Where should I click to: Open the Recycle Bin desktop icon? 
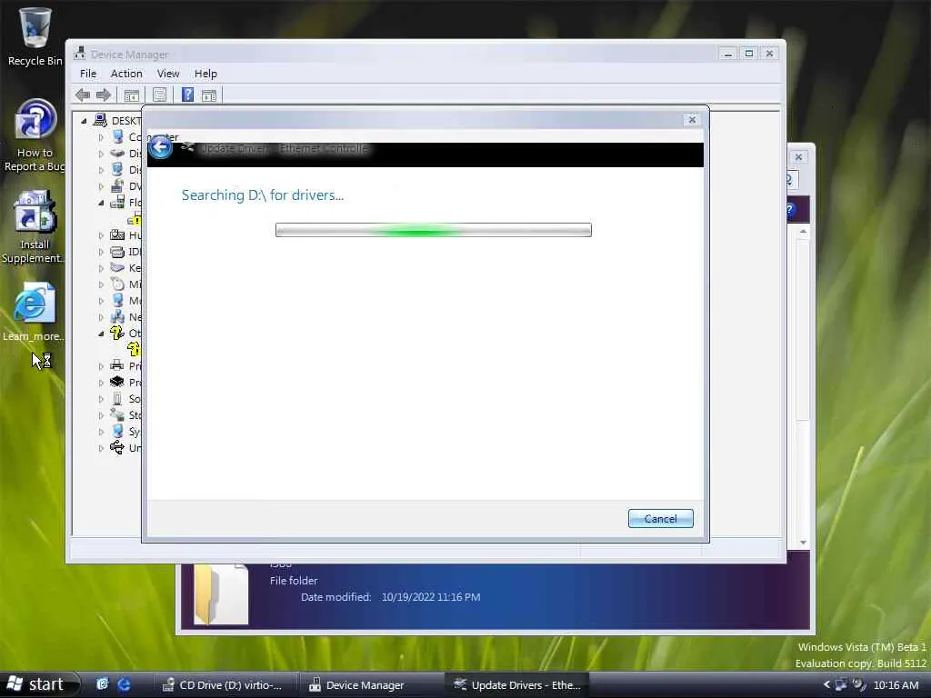click(35, 28)
